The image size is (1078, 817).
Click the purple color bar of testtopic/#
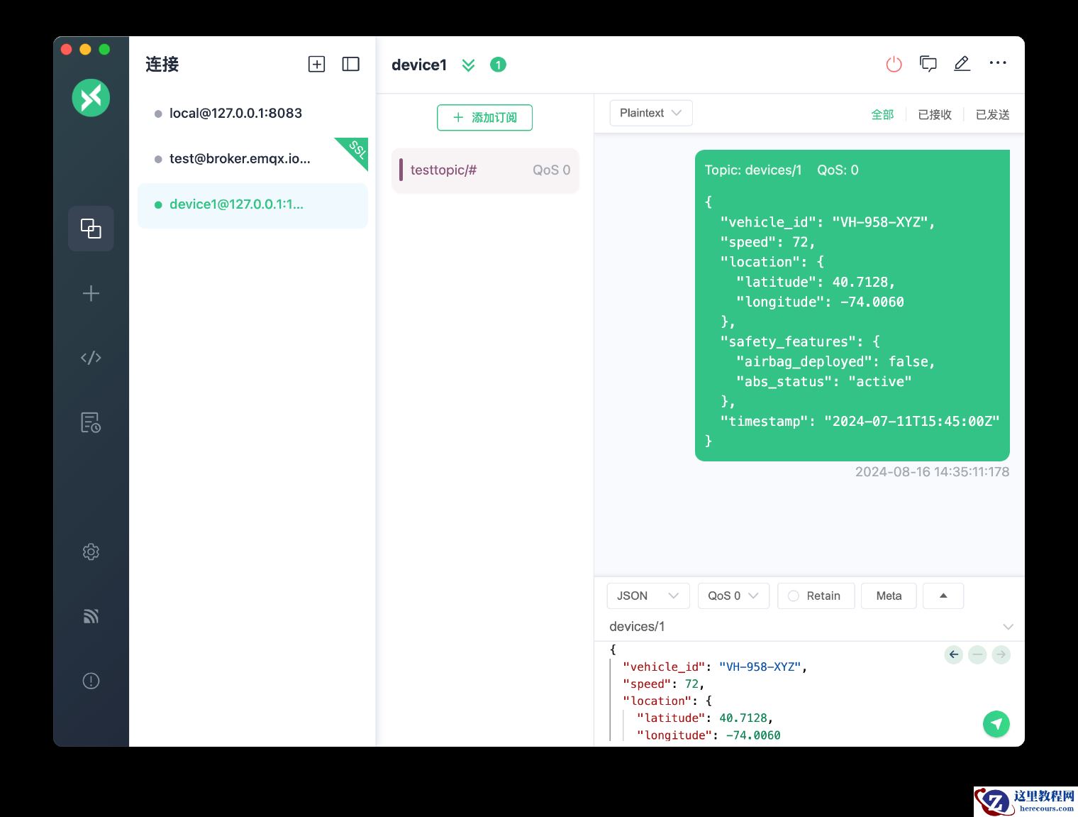[x=401, y=170]
